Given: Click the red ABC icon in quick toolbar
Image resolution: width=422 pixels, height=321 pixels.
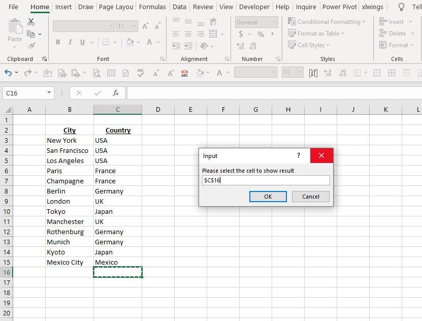Looking at the screenshot, I should coord(185,73).
